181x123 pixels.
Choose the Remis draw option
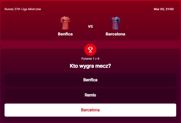coord(90,95)
